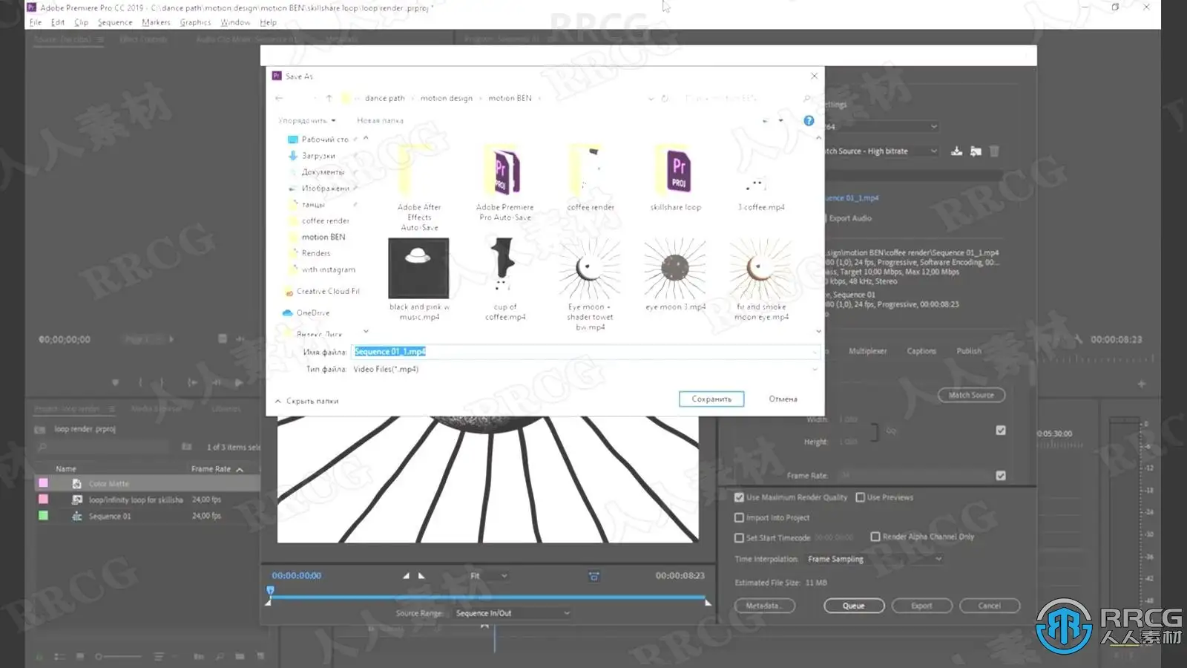The image size is (1187, 668).
Task: Select the eye moon 3.mp4 file
Action: tap(676, 275)
